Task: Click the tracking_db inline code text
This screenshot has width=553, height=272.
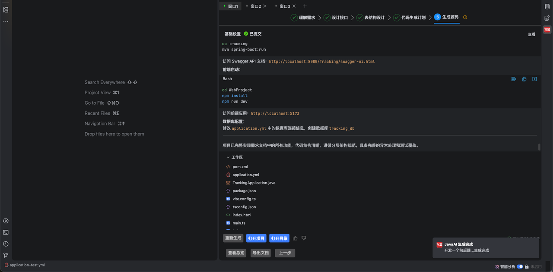Action: [342, 128]
